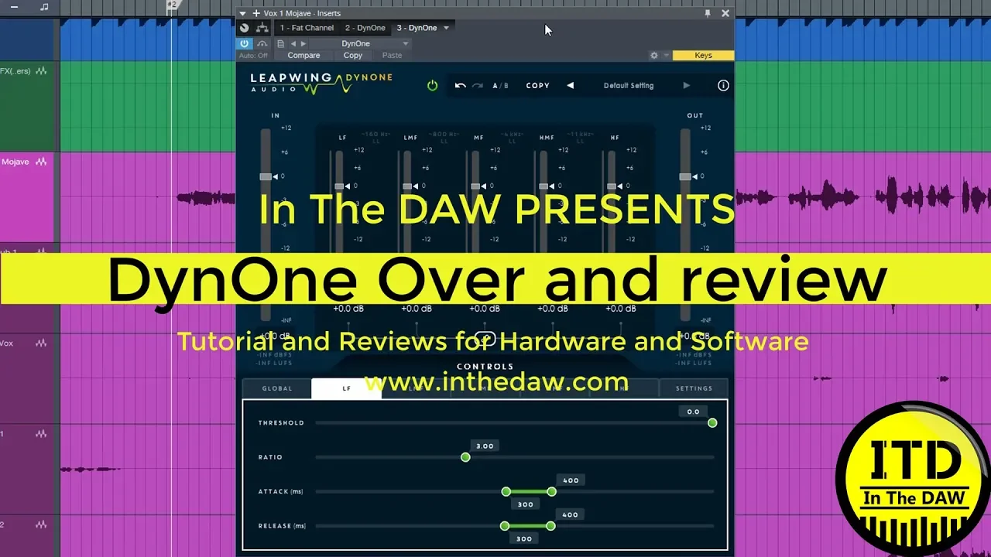This screenshot has width=991, height=557.
Task: Click the ratio value 3.00 field
Action: (485, 446)
